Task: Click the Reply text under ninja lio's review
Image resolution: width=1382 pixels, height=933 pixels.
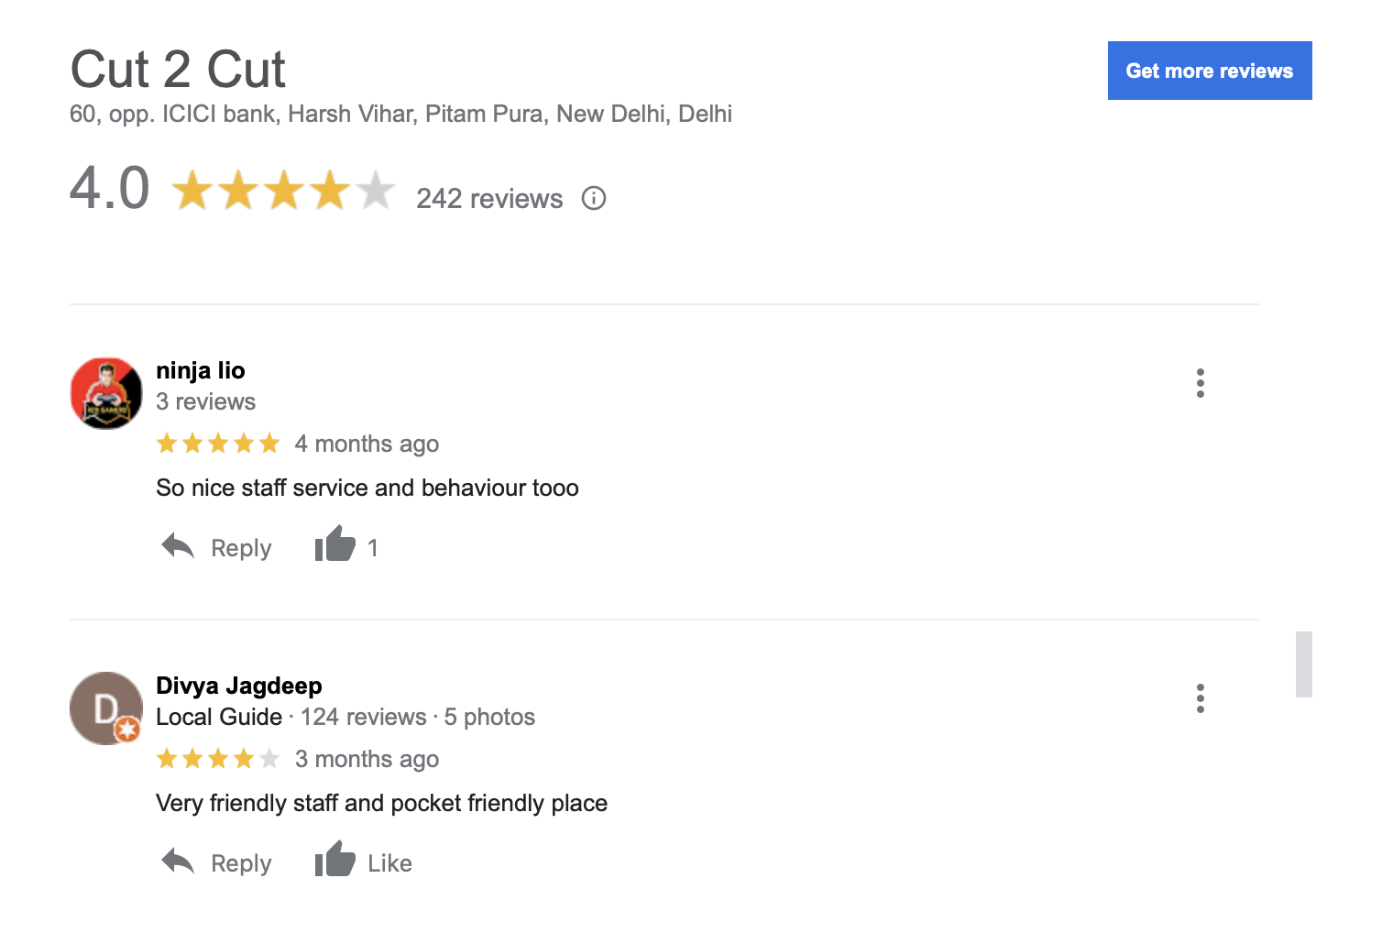Action: (241, 548)
